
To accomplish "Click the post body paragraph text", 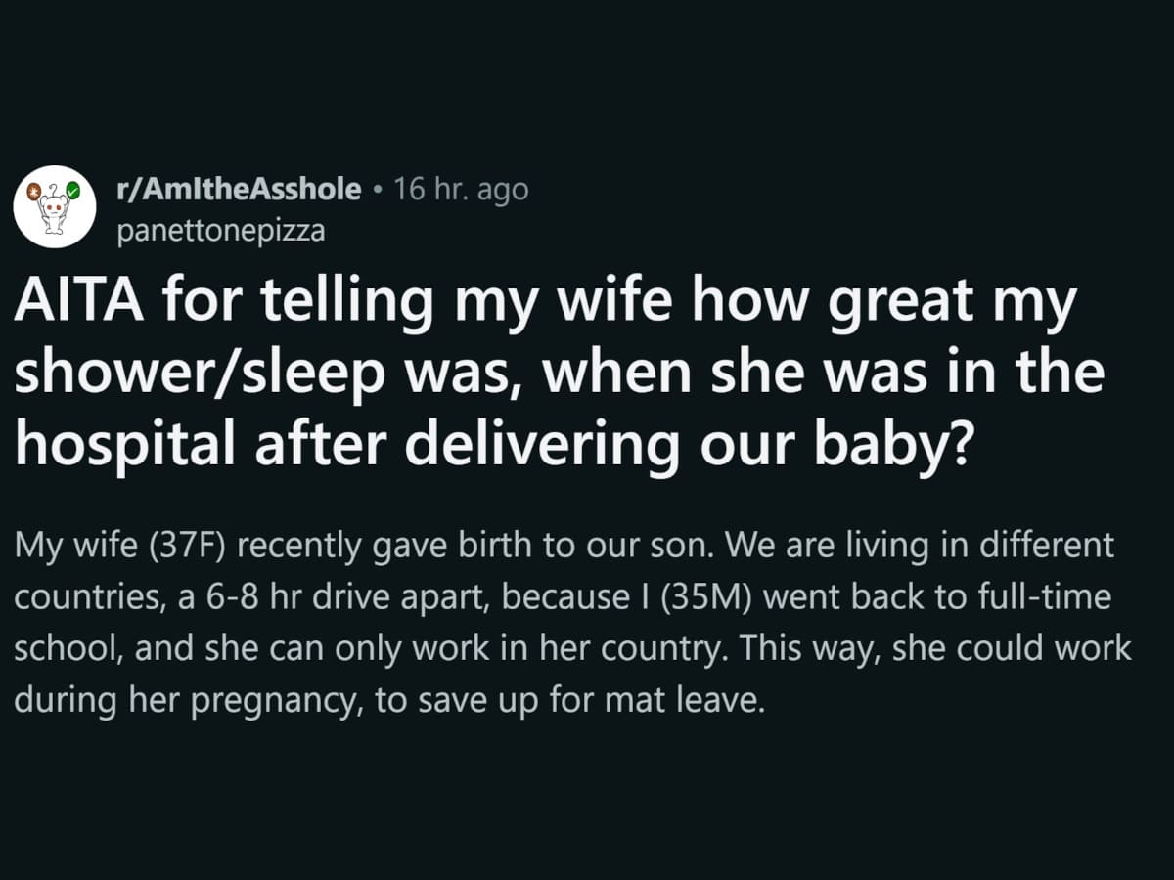I will 572,623.
